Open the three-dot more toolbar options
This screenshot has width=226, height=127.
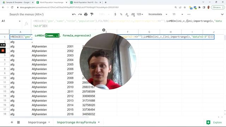[189, 14]
